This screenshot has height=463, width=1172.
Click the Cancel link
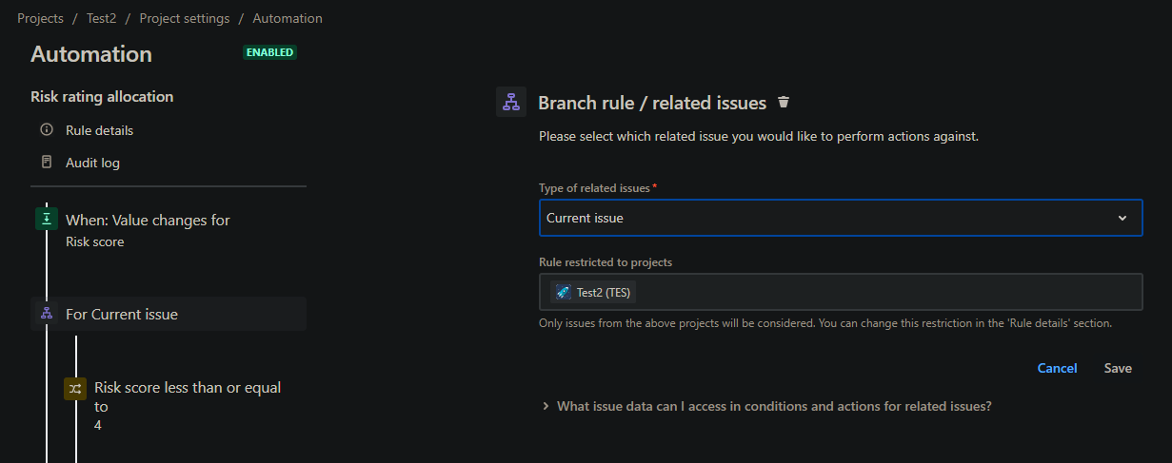click(1057, 368)
